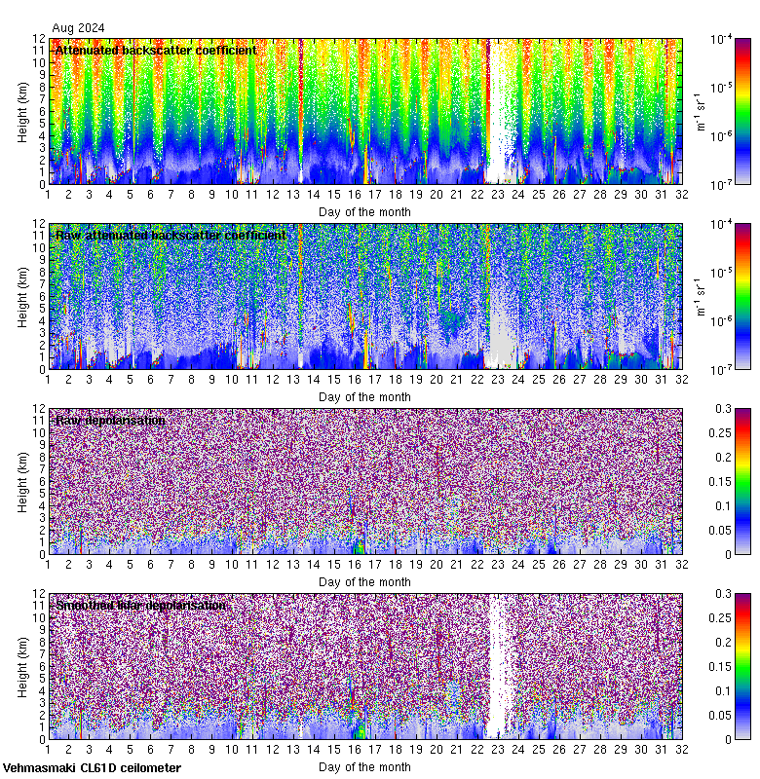Viewport: 760px width, 779px height.
Task: Click day 32 tick under the bottom plot
Action: click(x=680, y=748)
